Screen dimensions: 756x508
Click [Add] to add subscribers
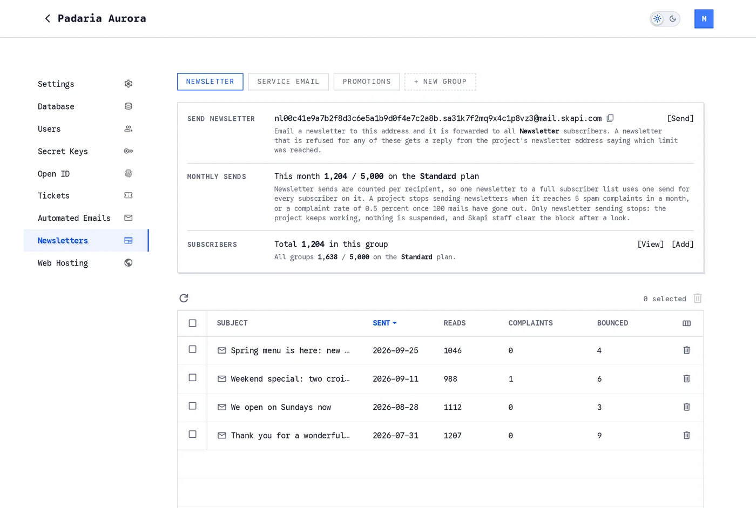(x=683, y=244)
